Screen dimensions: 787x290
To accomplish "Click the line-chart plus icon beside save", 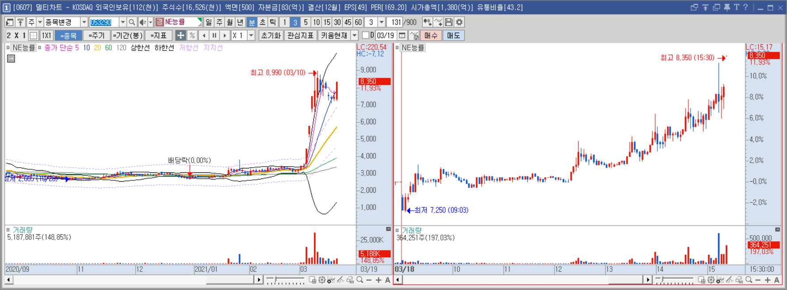I will click(x=438, y=22).
